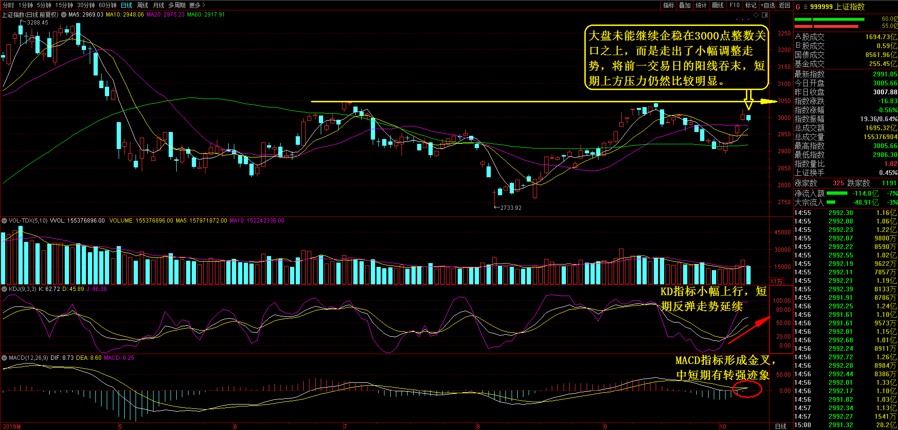Select the 15分钟 period tab
The image size is (898, 430).
tap(64, 5)
